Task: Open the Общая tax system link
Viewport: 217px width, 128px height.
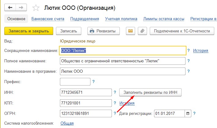Action: [x=67, y=123]
